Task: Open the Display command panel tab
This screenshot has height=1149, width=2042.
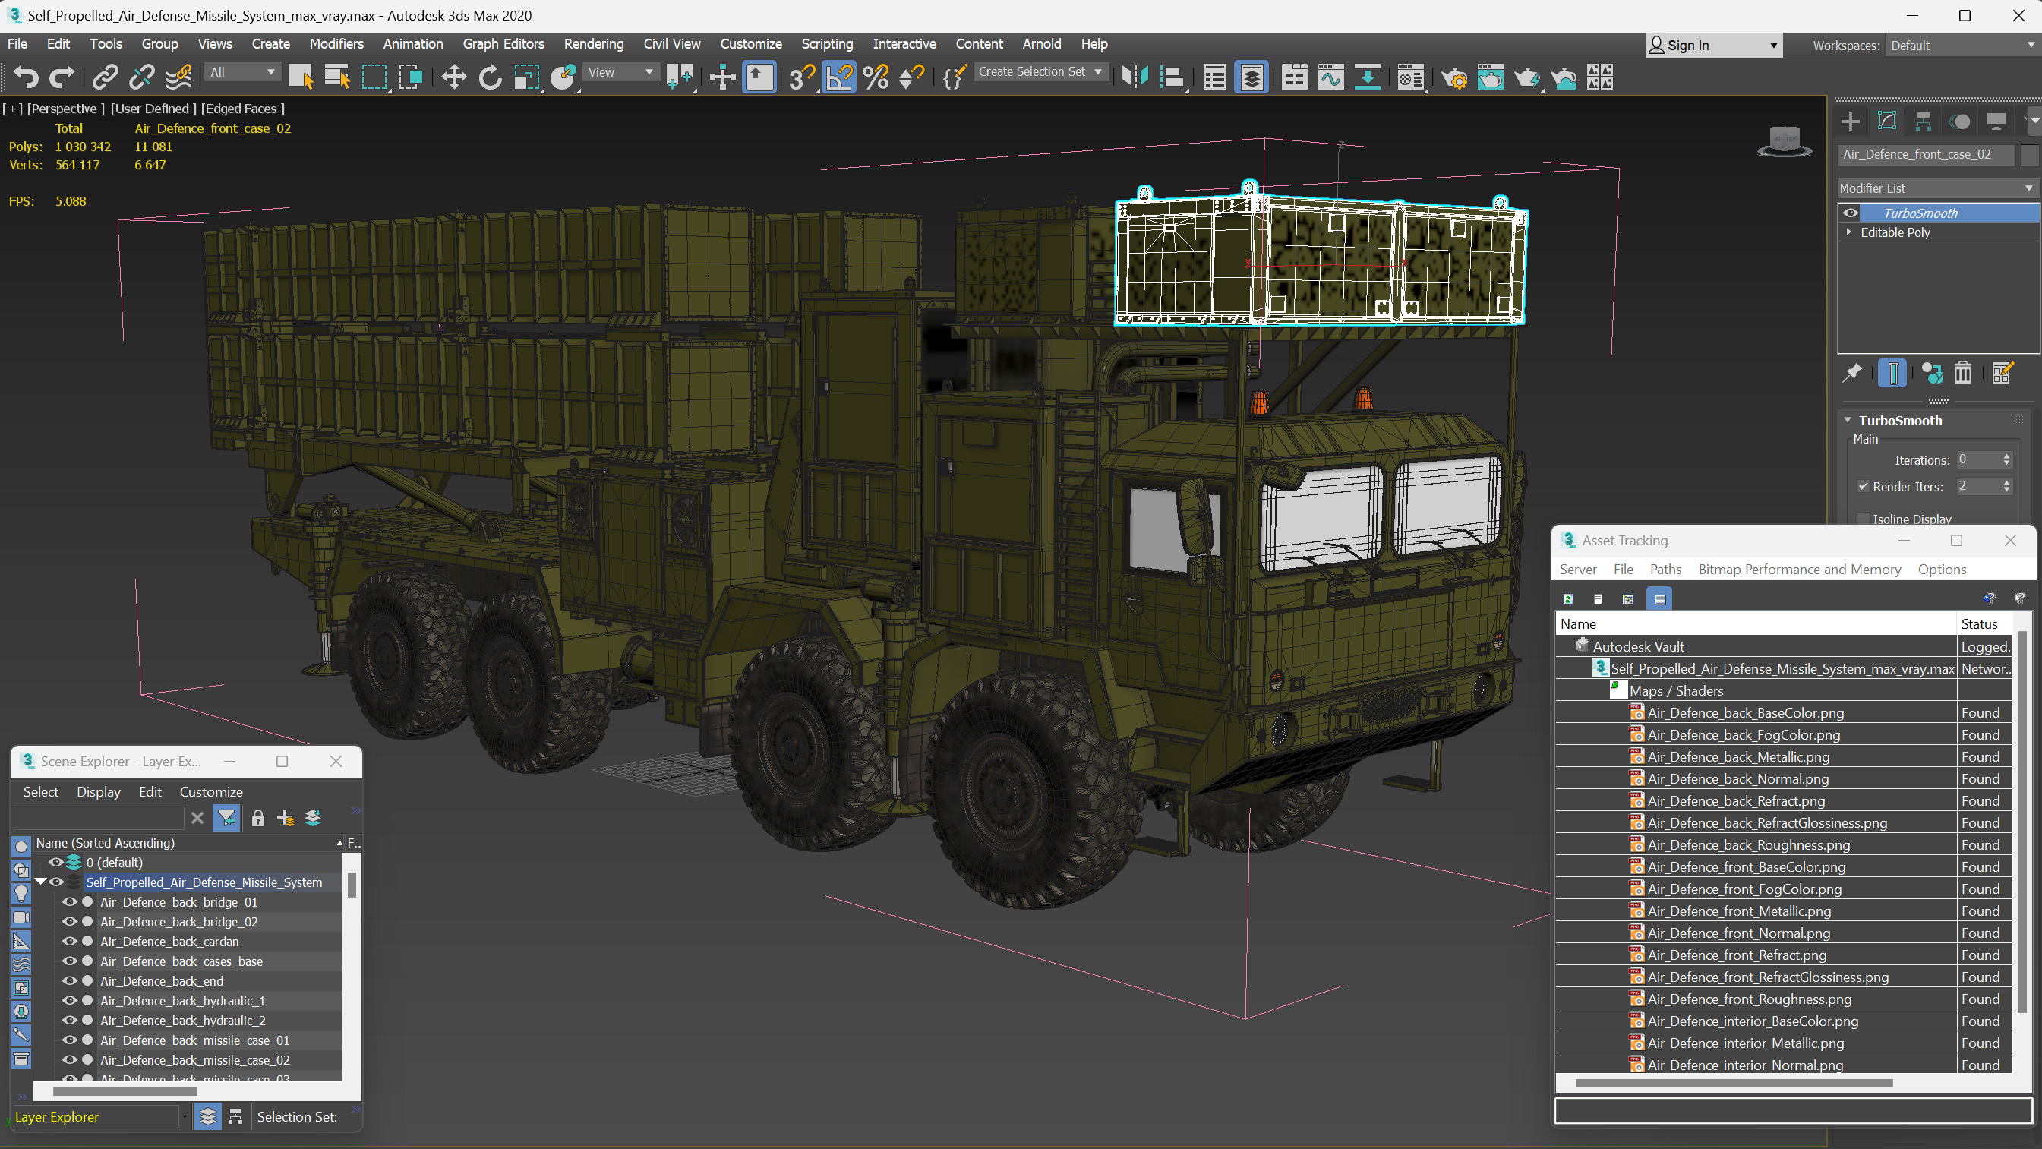Action: tap(1996, 122)
